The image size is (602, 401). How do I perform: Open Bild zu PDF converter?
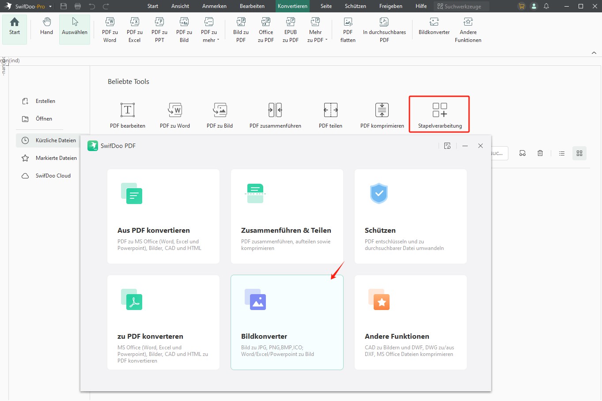coord(241,30)
